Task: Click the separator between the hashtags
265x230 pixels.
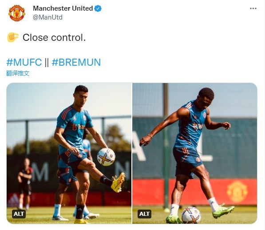Action: (x=47, y=62)
